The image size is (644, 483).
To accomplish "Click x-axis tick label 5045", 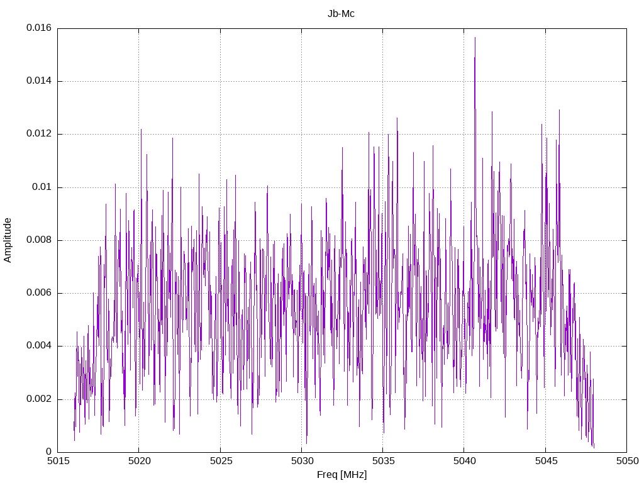I will pyautogui.click(x=546, y=461).
